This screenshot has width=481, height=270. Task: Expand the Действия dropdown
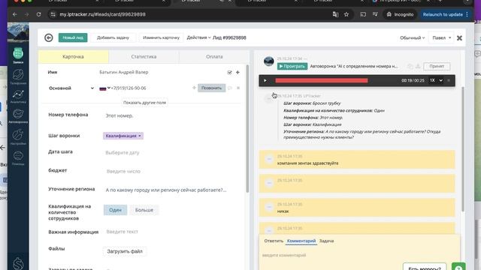pyautogui.click(x=198, y=37)
